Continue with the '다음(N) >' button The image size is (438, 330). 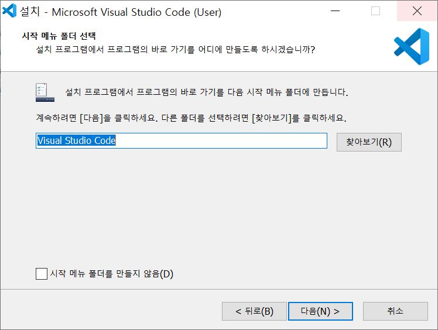click(x=320, y=311)
